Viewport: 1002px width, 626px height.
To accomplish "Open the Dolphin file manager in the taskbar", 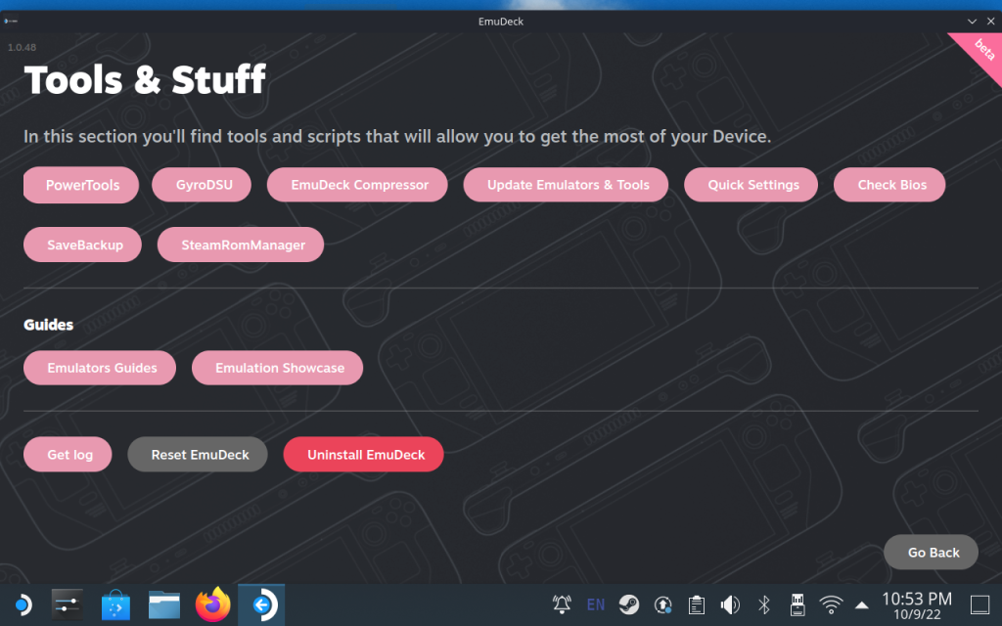I will point(164,604).
